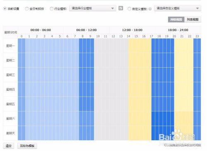Click hour column label 16

(144, 36)
